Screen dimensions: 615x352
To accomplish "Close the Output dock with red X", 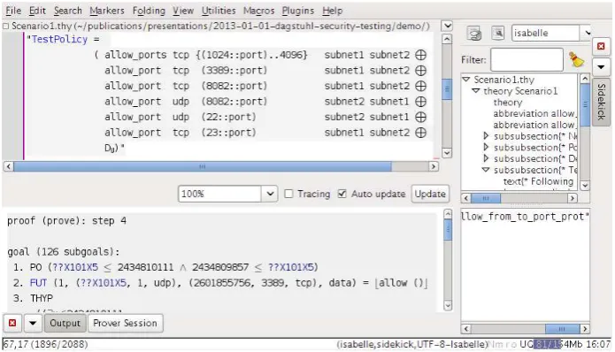I will coord(12,323).
